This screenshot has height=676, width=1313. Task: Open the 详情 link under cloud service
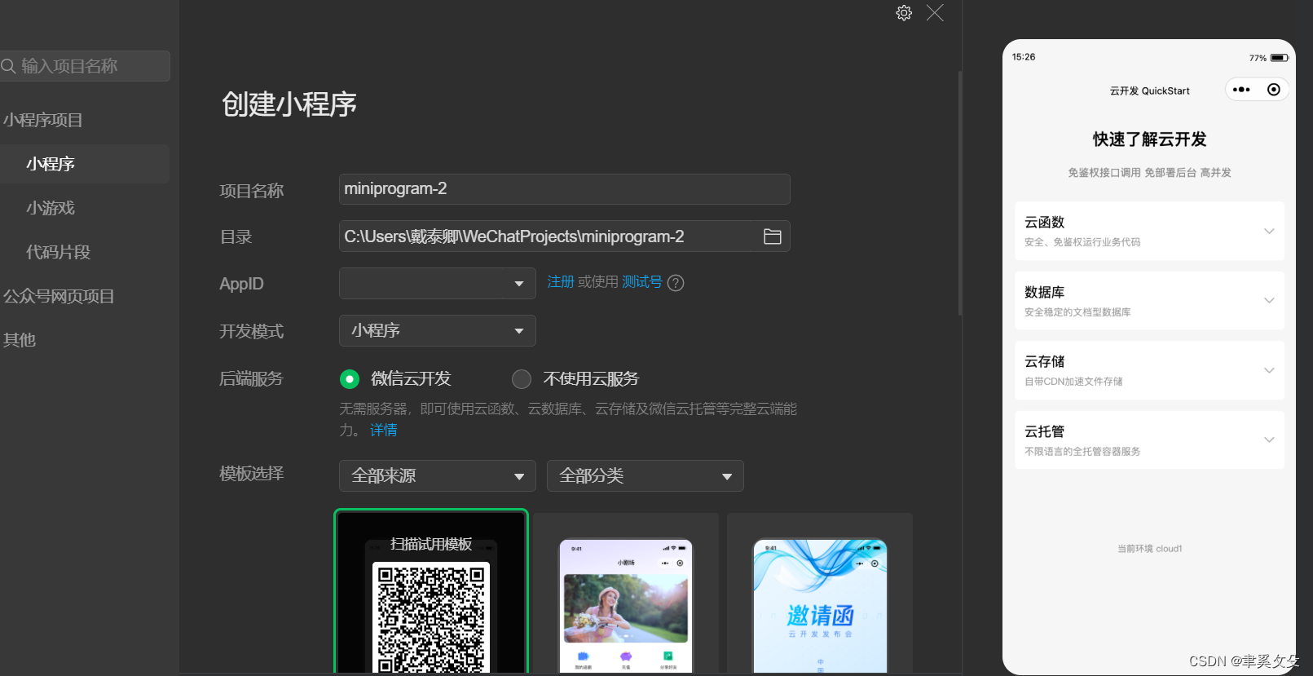pos(384,431)
